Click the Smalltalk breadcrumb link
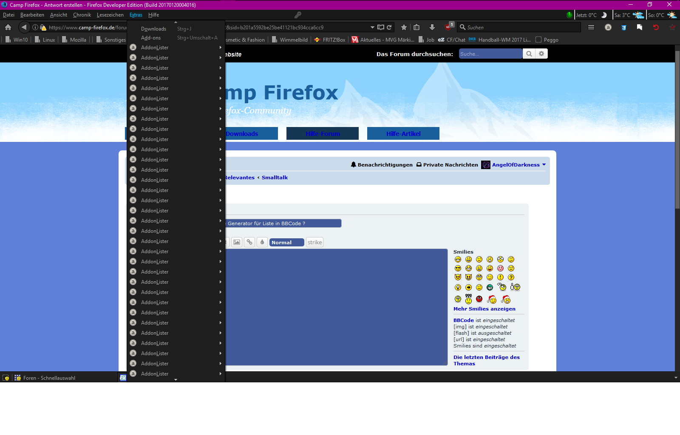680x435 pixels. (275, 178)
